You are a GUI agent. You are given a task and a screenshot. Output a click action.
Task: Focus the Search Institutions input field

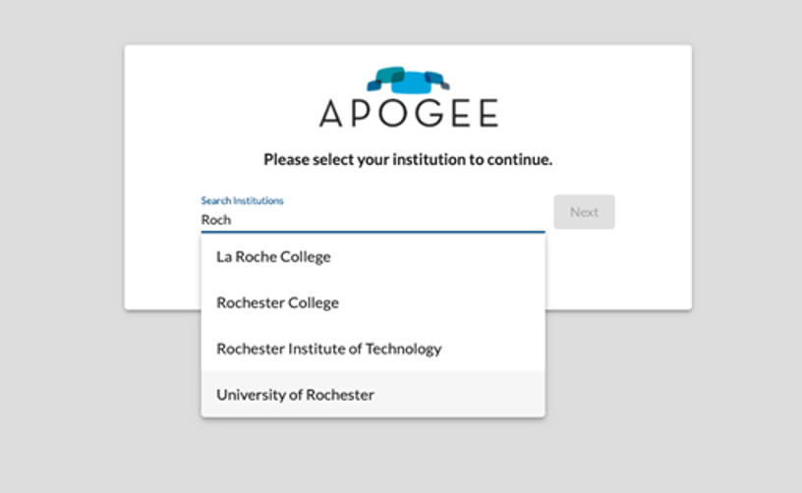click(372, 220)
